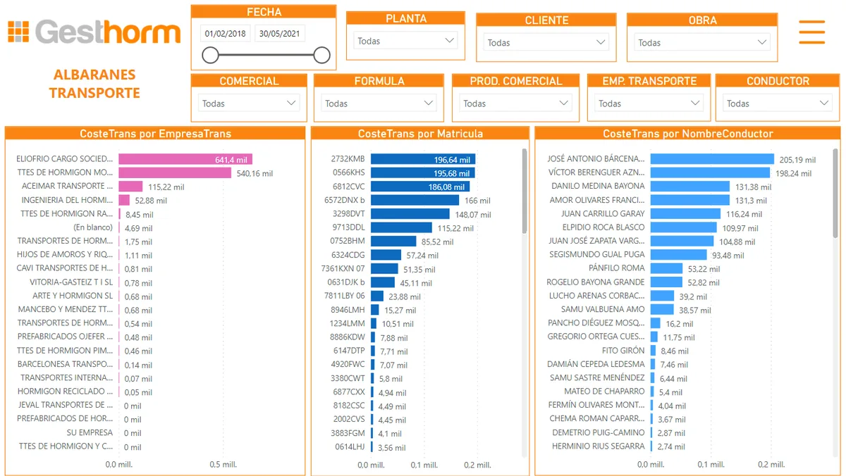
Task: Open the OBRA filter dropdown
Action: point(702,42)
